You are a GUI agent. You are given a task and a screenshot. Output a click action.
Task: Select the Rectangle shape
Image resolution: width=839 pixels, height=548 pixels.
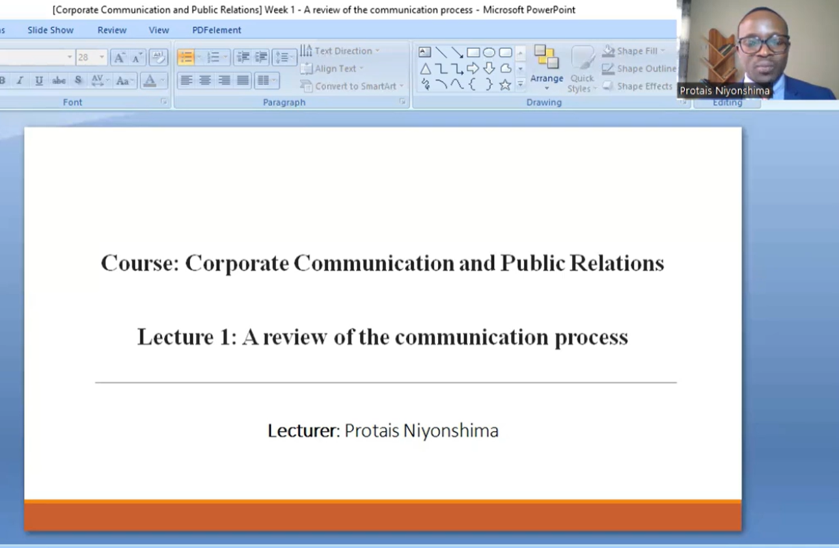(473, 52)
